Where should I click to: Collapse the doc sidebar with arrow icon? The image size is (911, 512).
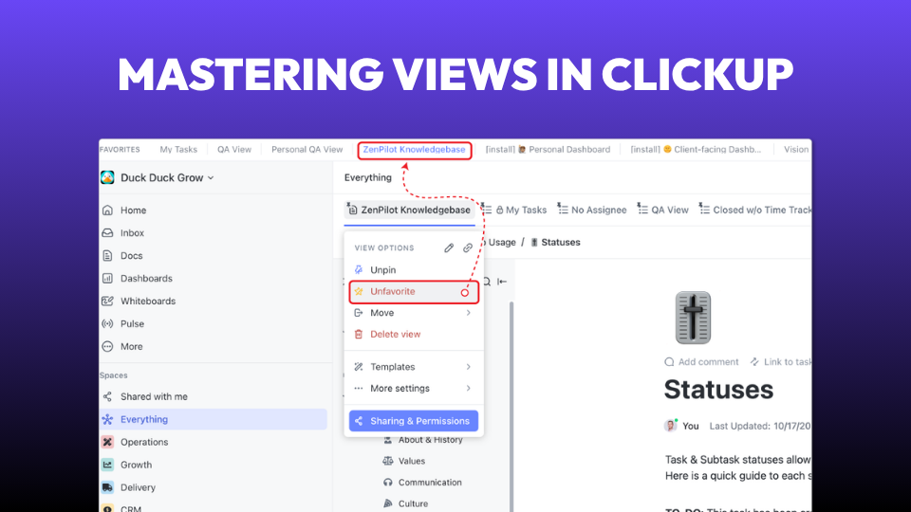pyautogui.click(x=502, y=282)
